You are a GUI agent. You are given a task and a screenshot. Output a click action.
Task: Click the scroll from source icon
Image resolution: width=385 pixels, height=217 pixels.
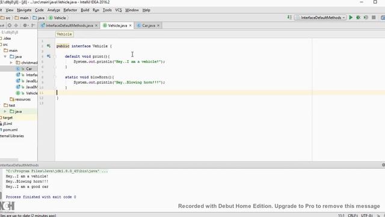pos(10,25)
